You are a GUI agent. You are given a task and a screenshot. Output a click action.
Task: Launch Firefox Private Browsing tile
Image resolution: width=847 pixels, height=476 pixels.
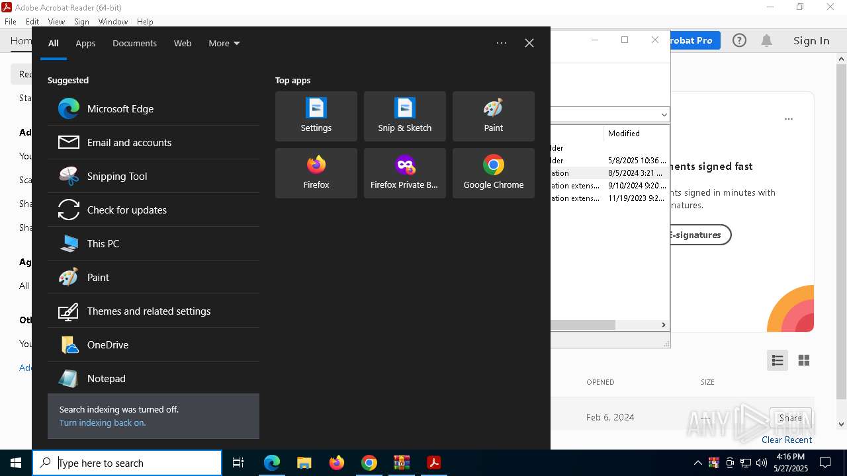coord(405,173)
